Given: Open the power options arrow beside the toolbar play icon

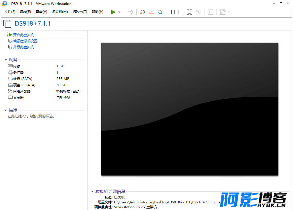Looking at the screenshot, I should pyautogui.click(x=119, y=12).
